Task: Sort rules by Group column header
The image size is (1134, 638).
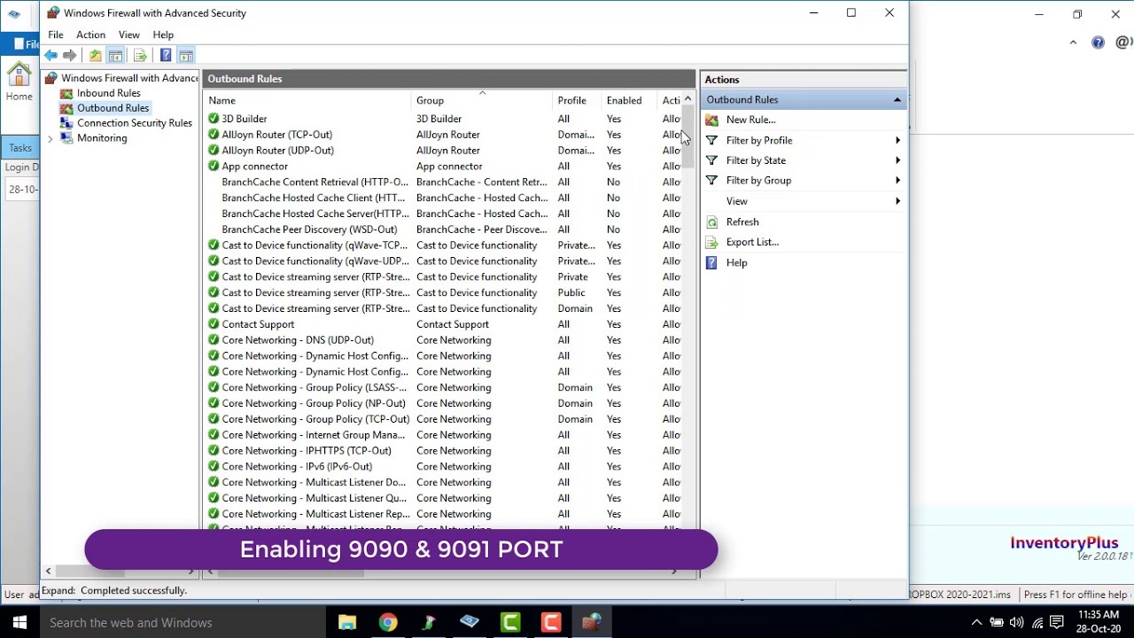Action: [484, 100]
